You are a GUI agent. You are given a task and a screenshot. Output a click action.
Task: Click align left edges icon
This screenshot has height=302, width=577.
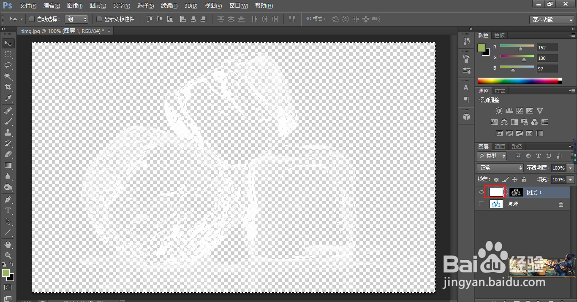pyautogui.click(x=183, y=19)
